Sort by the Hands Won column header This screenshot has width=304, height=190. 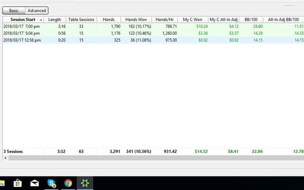(x=136, y=20)
